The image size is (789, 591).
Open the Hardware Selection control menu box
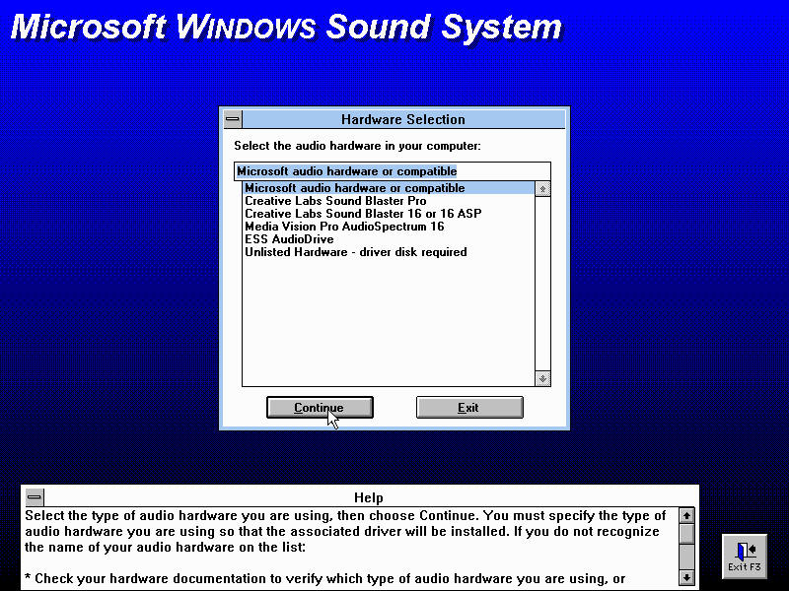click(233, 119)
